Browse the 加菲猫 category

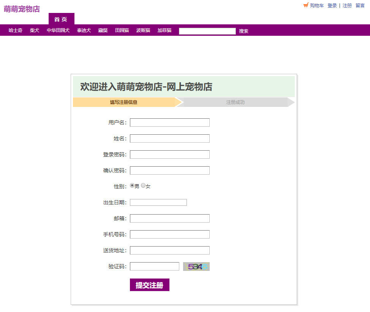coord(164,30)
